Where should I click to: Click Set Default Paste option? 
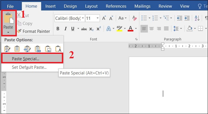coord(29,67)
